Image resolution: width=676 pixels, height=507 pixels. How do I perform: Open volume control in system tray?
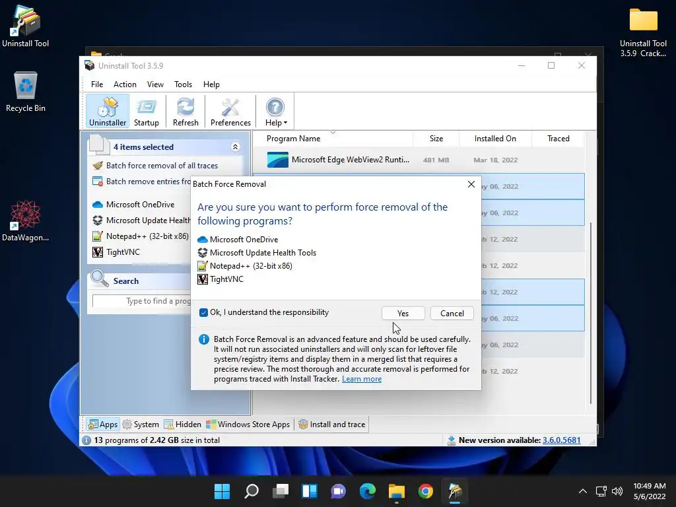(x=617, y=491)
